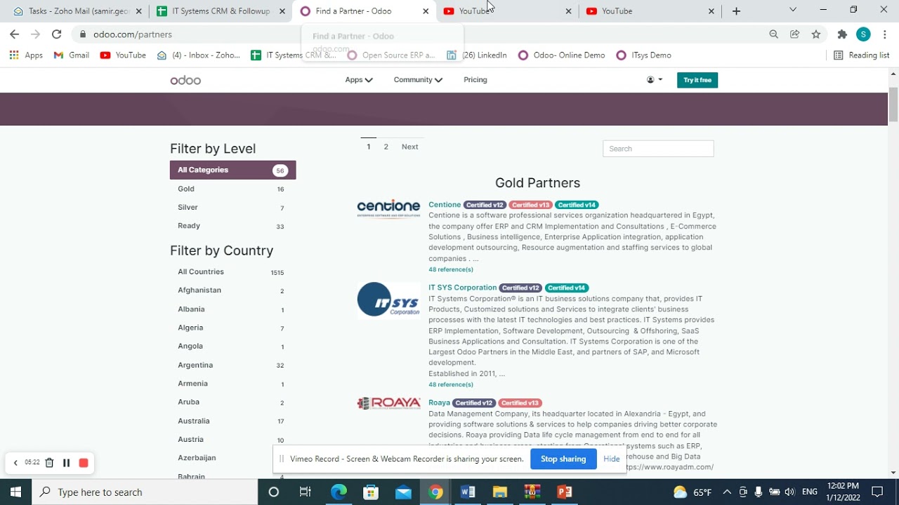This screenshot has height=505, width=899.
Task: Open a new tab with plus icon
Action: pyautogui.click(x=736, y=11)
